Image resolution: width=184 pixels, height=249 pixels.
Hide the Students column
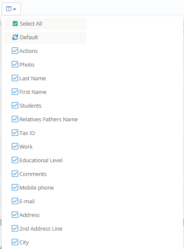15,105
